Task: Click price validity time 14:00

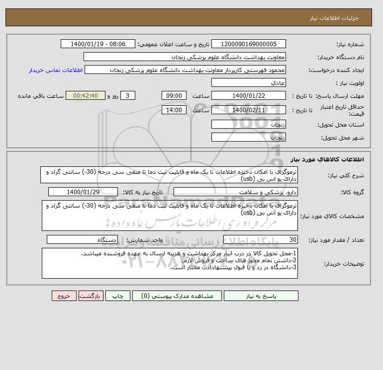Action: [x=174, y=110]
